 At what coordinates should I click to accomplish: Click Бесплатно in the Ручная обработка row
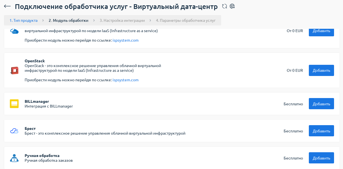point(293,158)
